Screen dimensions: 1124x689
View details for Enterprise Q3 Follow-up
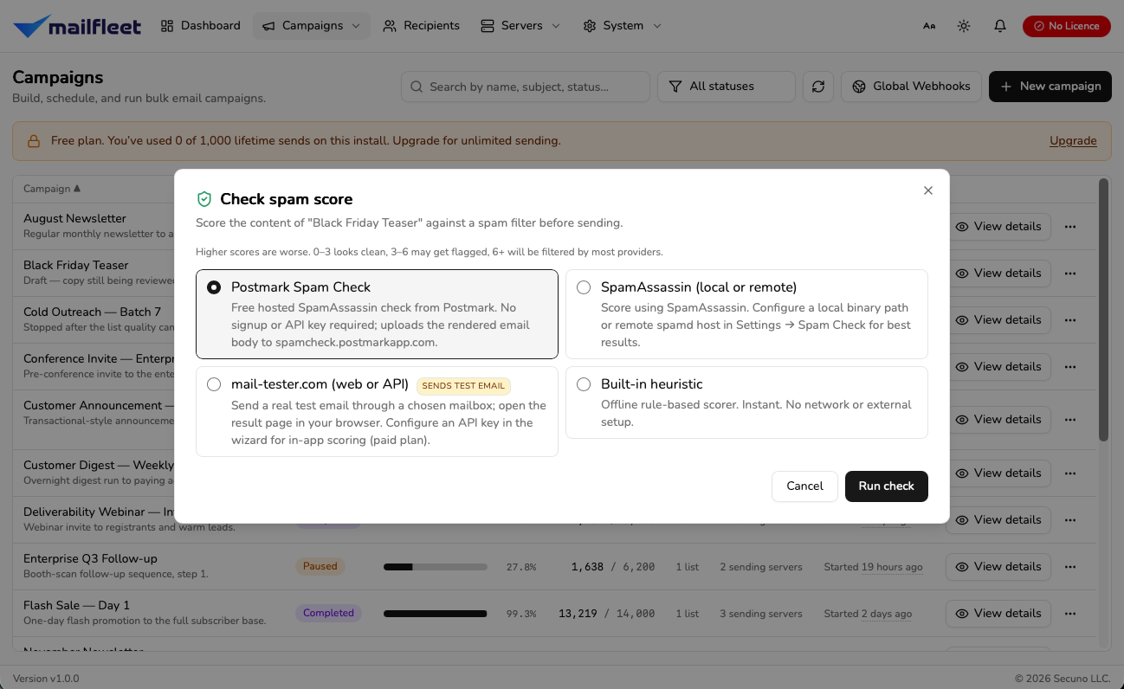(998, 567)
